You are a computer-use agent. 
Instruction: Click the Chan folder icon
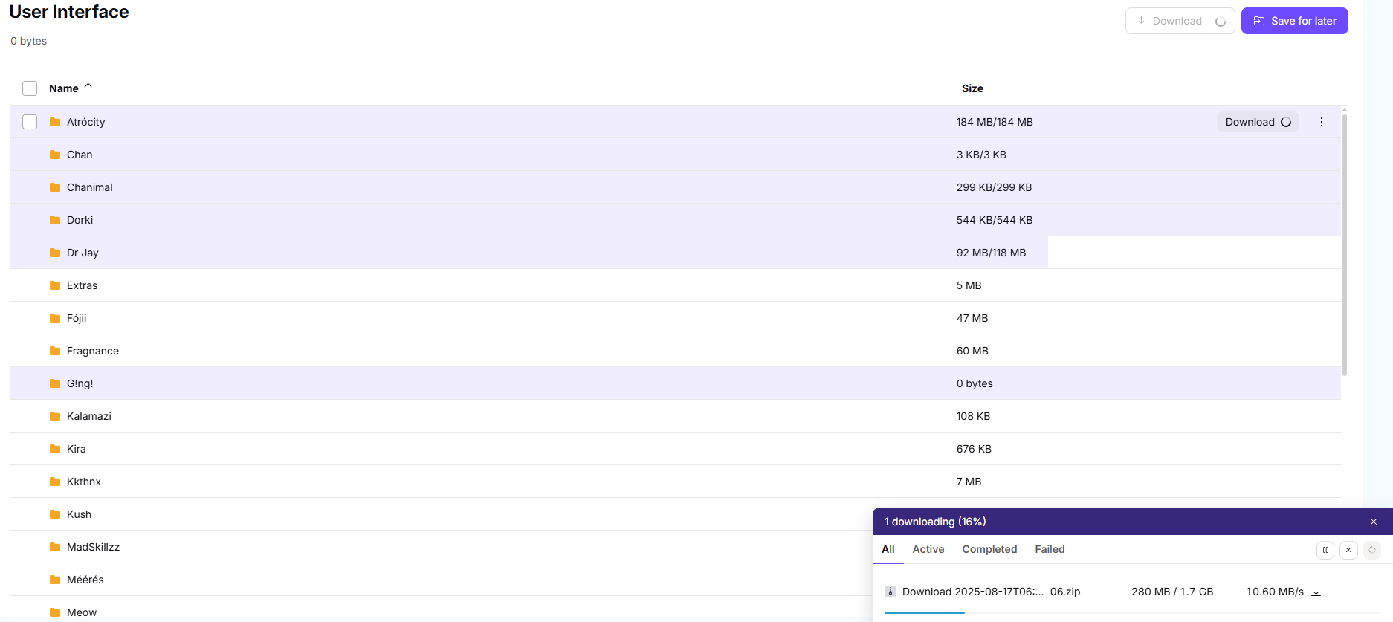pyautogui.click(x=55, y=155)
